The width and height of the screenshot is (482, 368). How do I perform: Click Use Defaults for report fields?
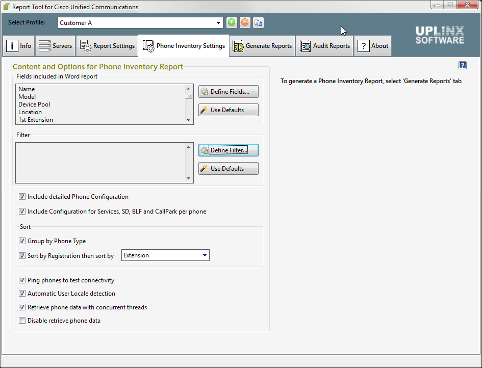point(229,110)
